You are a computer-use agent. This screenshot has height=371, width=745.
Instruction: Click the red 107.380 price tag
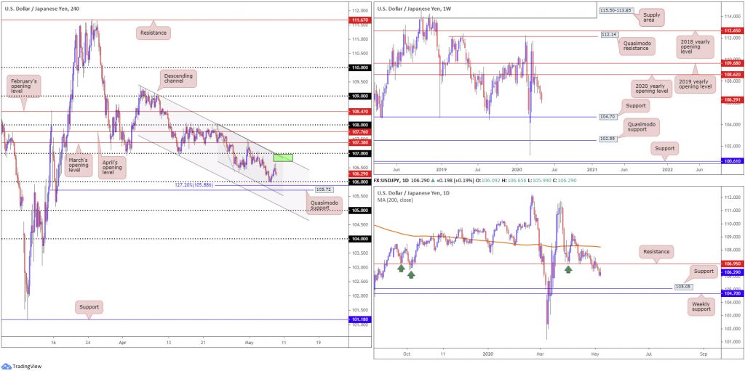tap(359, 142)
